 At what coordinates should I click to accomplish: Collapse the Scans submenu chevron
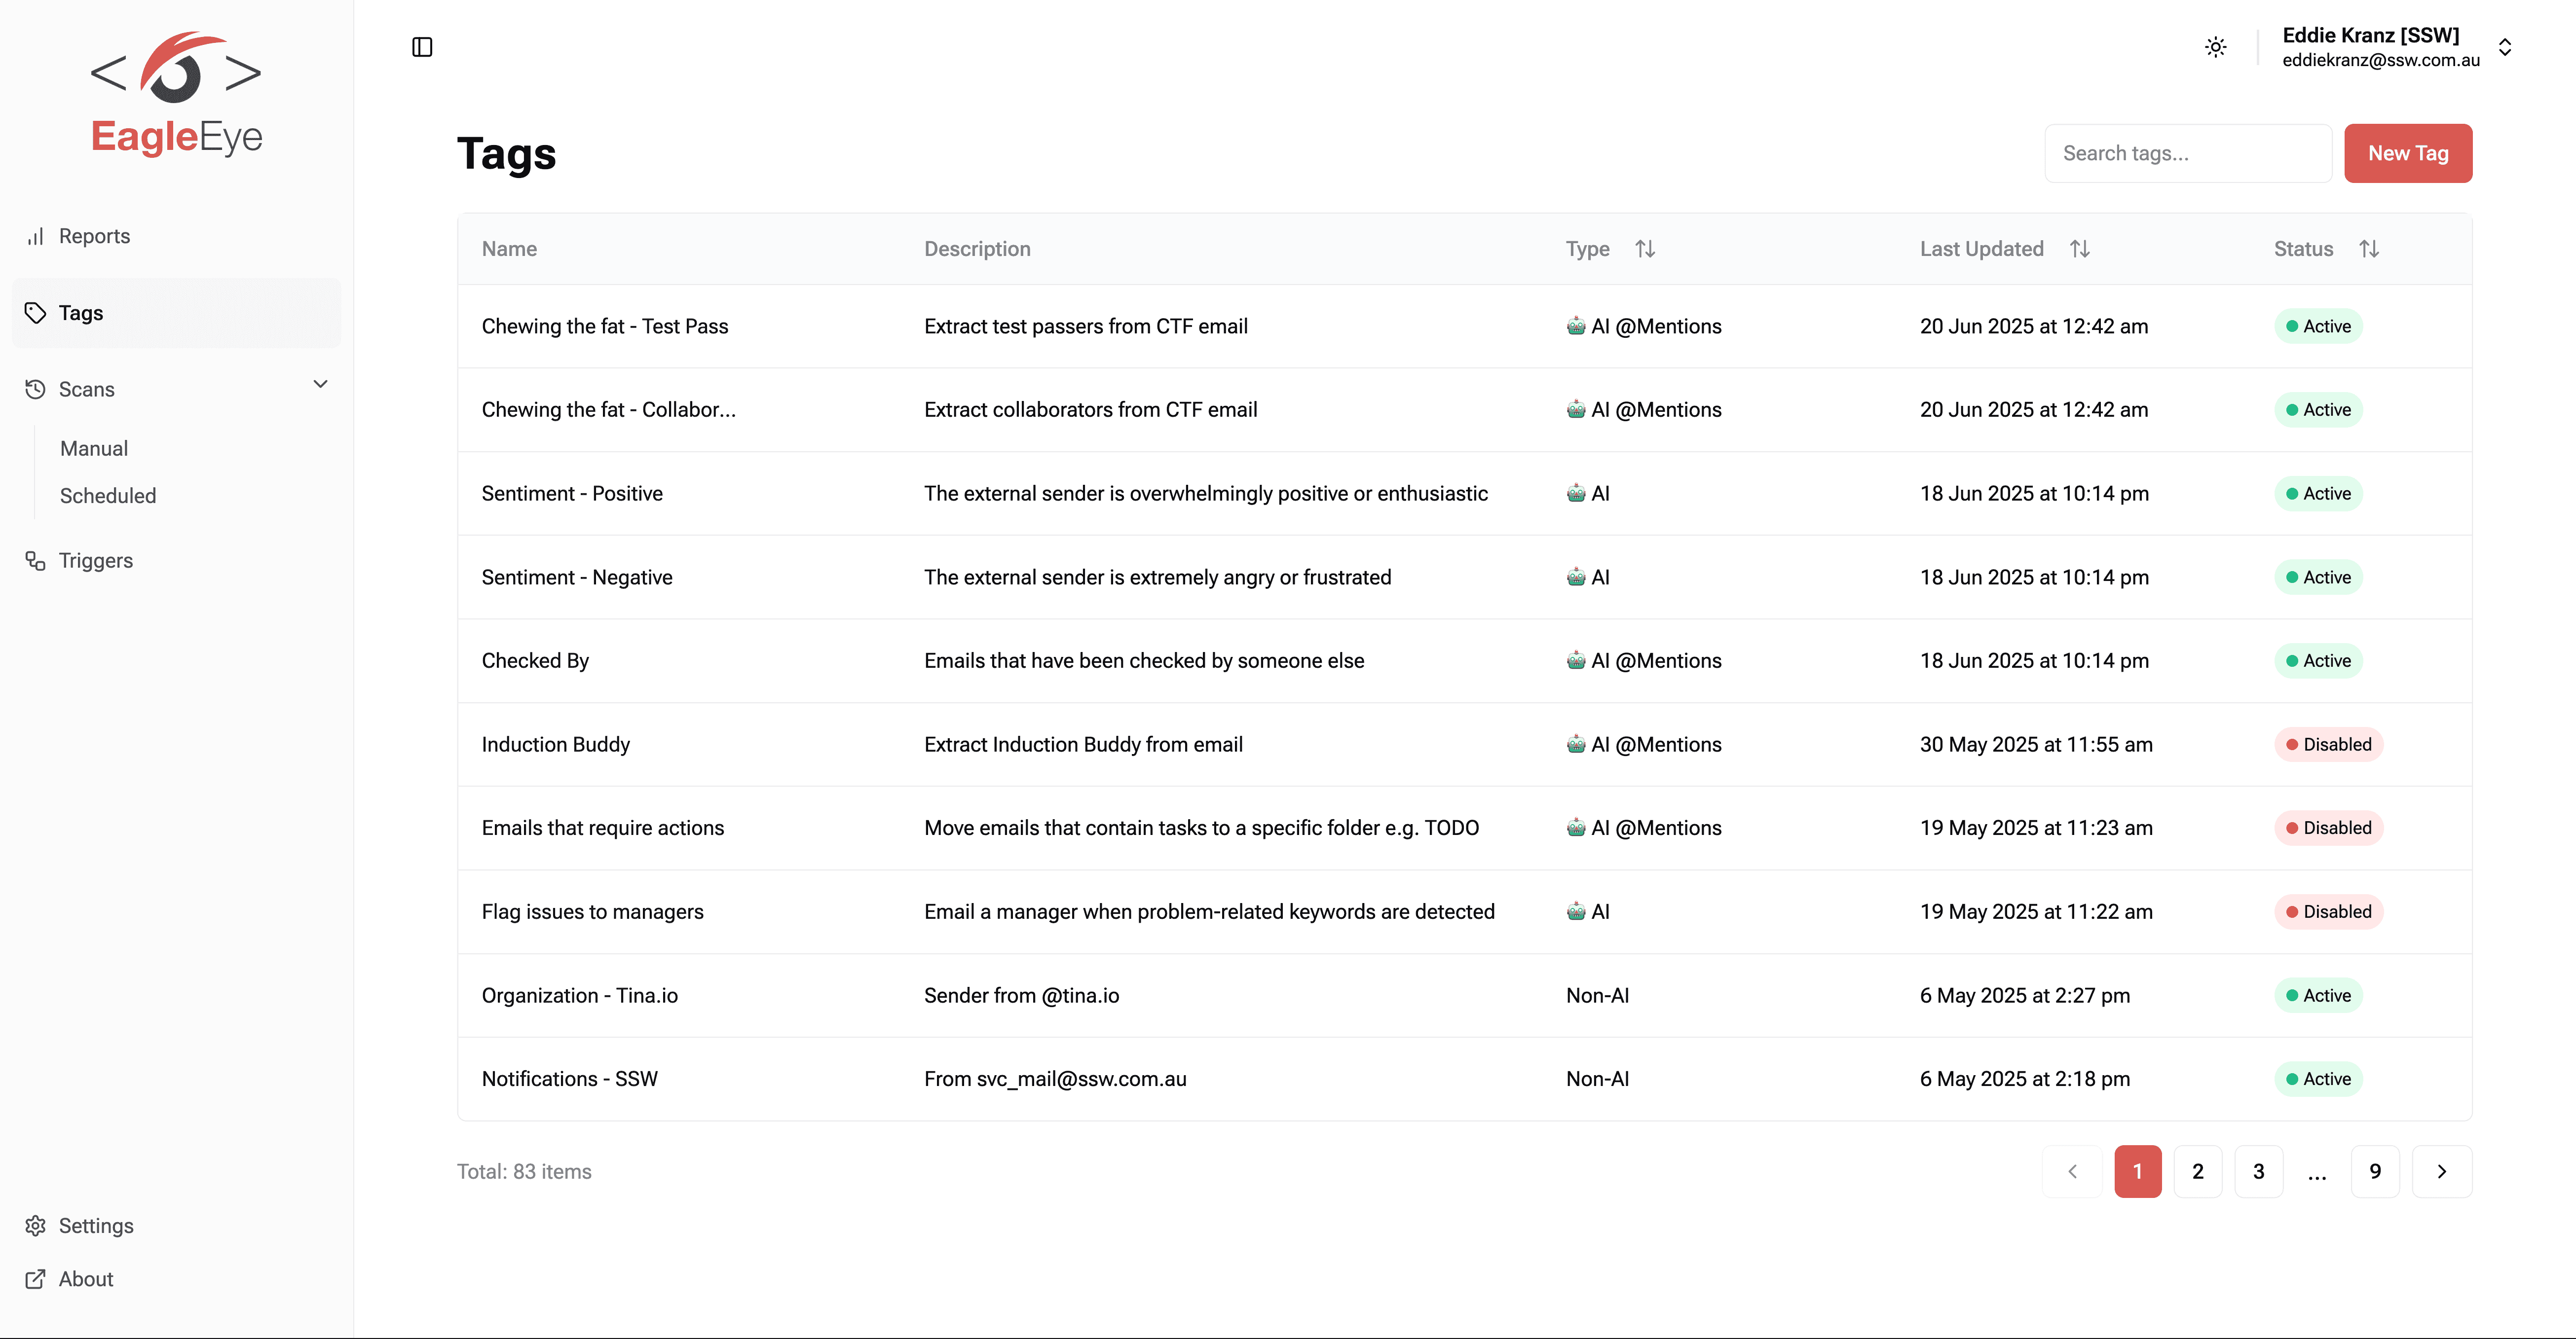click(x=320, y=385)
